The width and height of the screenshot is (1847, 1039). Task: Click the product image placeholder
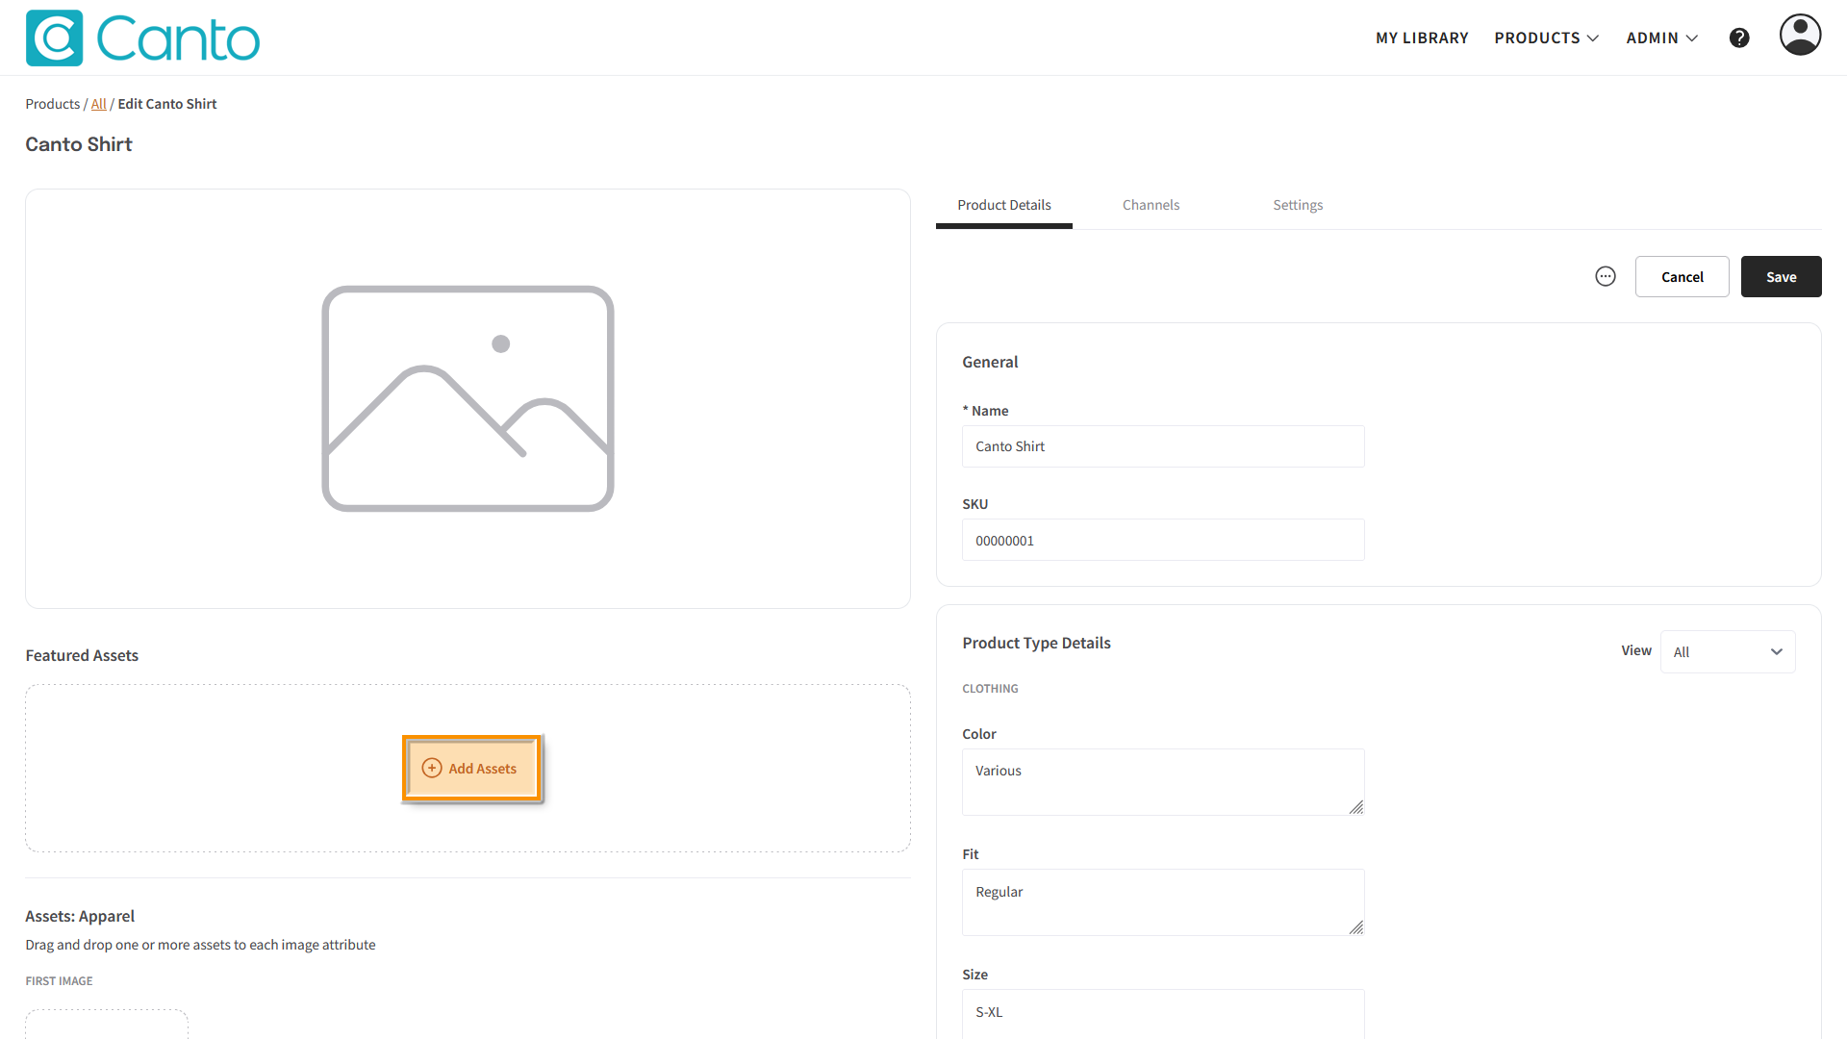pyautogui.click(x=468, y=398)
